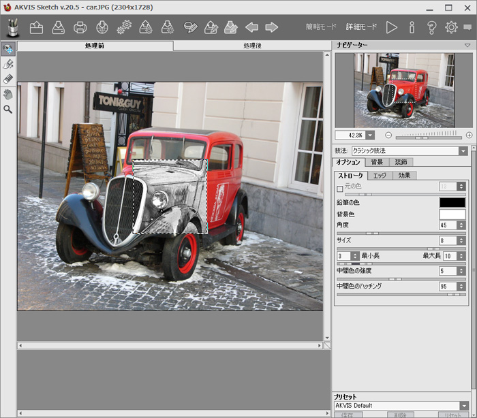The height and width of the screenshot is (418, 477).
Task: Select the quick preview window tool
Action: pos(8,48)
